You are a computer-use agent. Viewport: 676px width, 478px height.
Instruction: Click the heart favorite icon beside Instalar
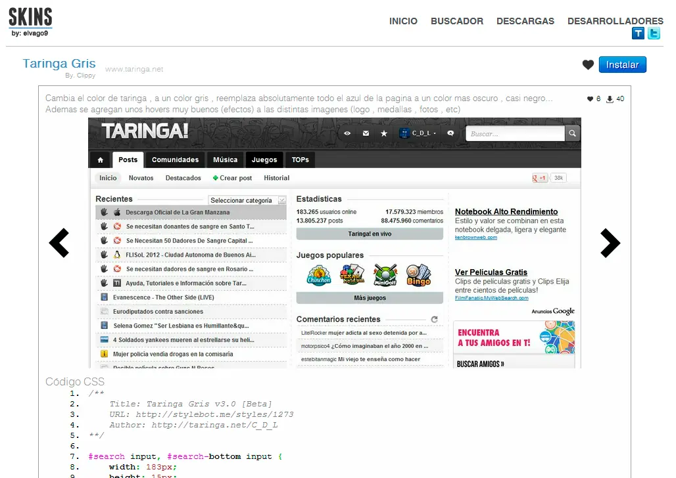[x=588, y=64]
